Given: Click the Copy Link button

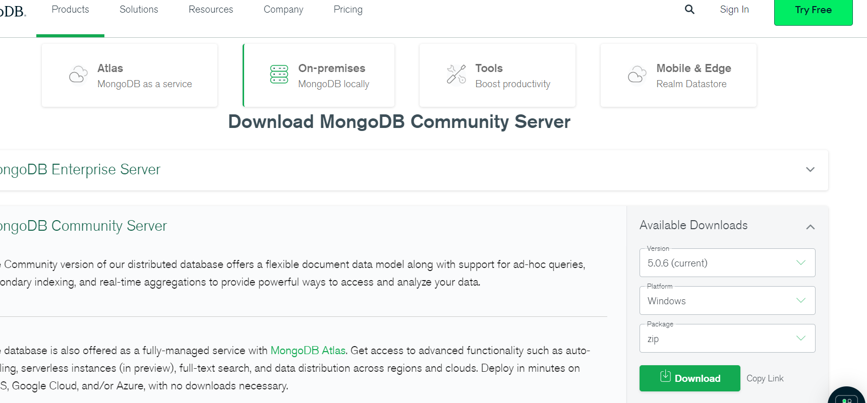Looking at the screenshot, I should pyautogui.click(x=765, y=378).
